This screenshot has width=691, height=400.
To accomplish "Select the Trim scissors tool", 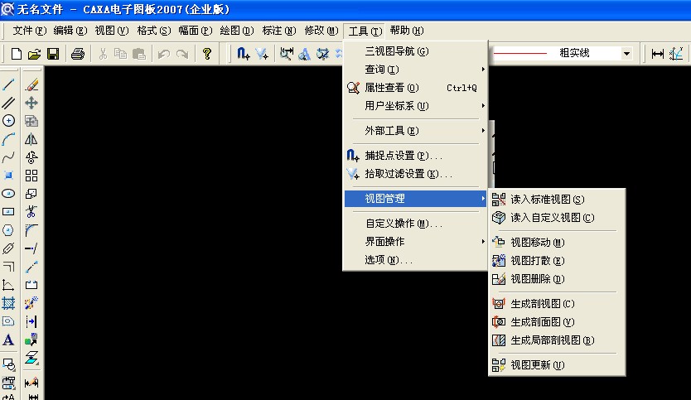I will click(x=31, y=212).
